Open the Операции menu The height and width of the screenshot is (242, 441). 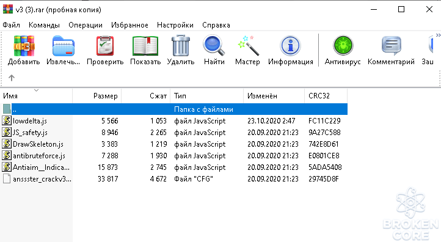(86, 25)
